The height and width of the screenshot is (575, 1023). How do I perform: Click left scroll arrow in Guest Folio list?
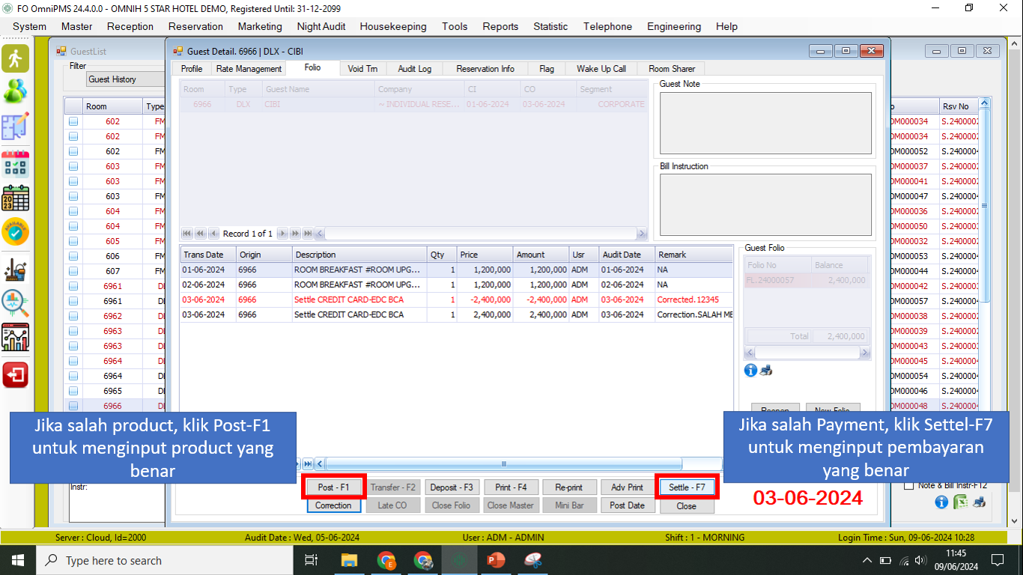[749, 353]
